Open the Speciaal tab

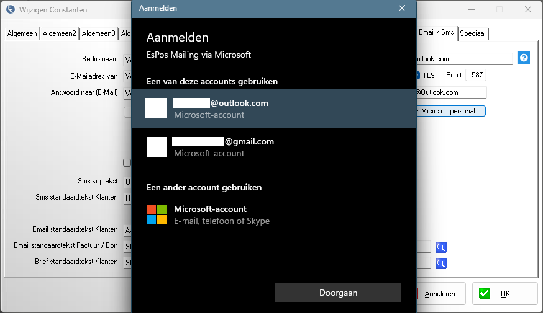click(473, 34)
